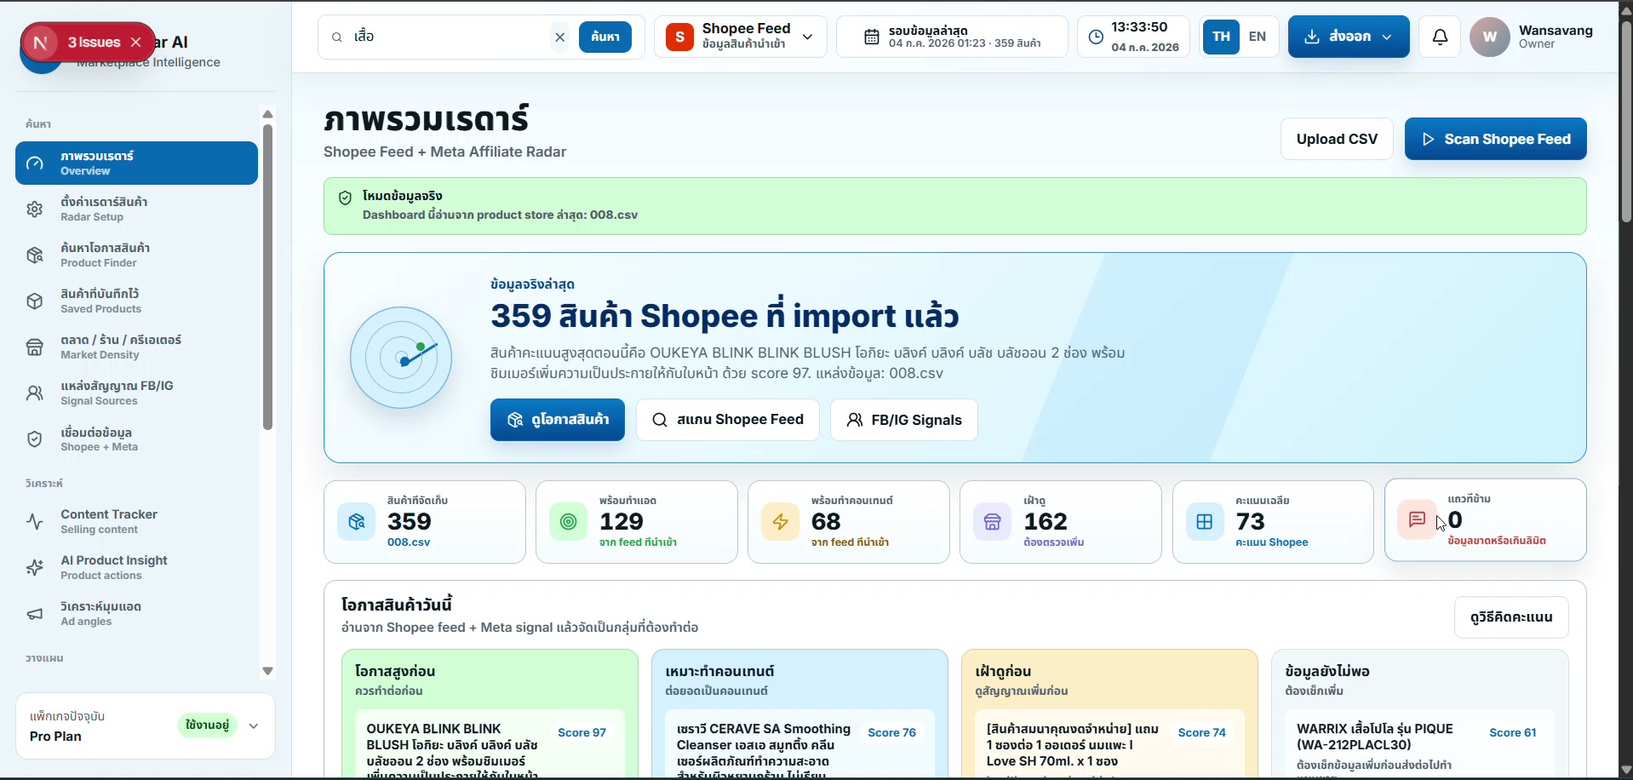Click Score 76 badge on CERAVE product

click(892, 732)
